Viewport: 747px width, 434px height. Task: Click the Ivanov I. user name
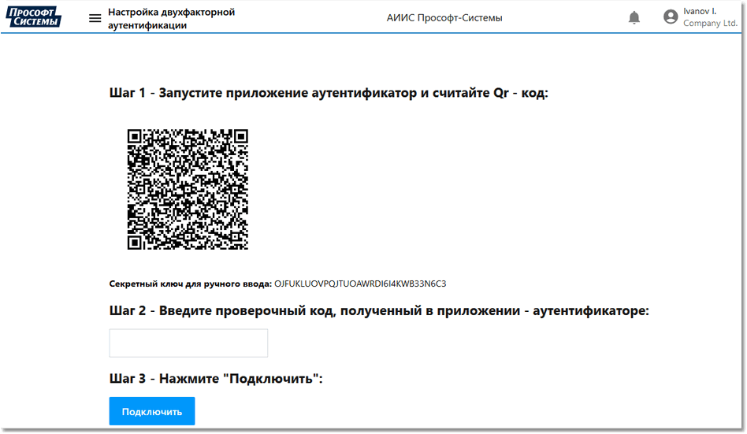coord(700,11)
